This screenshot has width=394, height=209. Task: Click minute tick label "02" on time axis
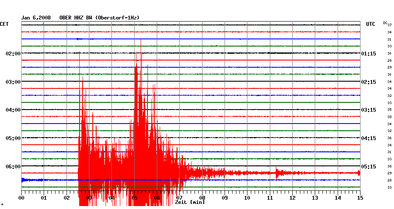tap(67, 198)
